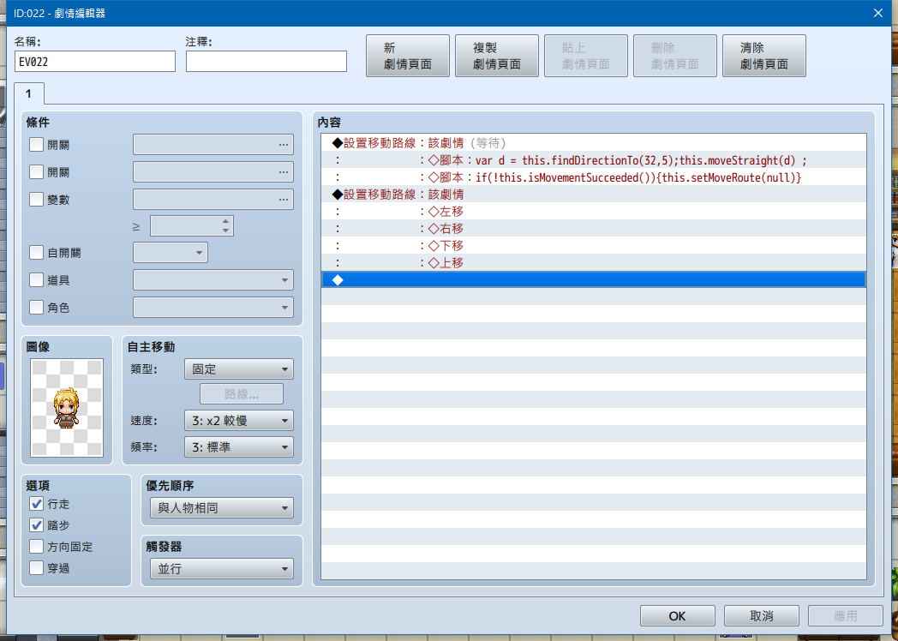
Task: Click the 注釋 input field
Action: (x=266, y=62)
